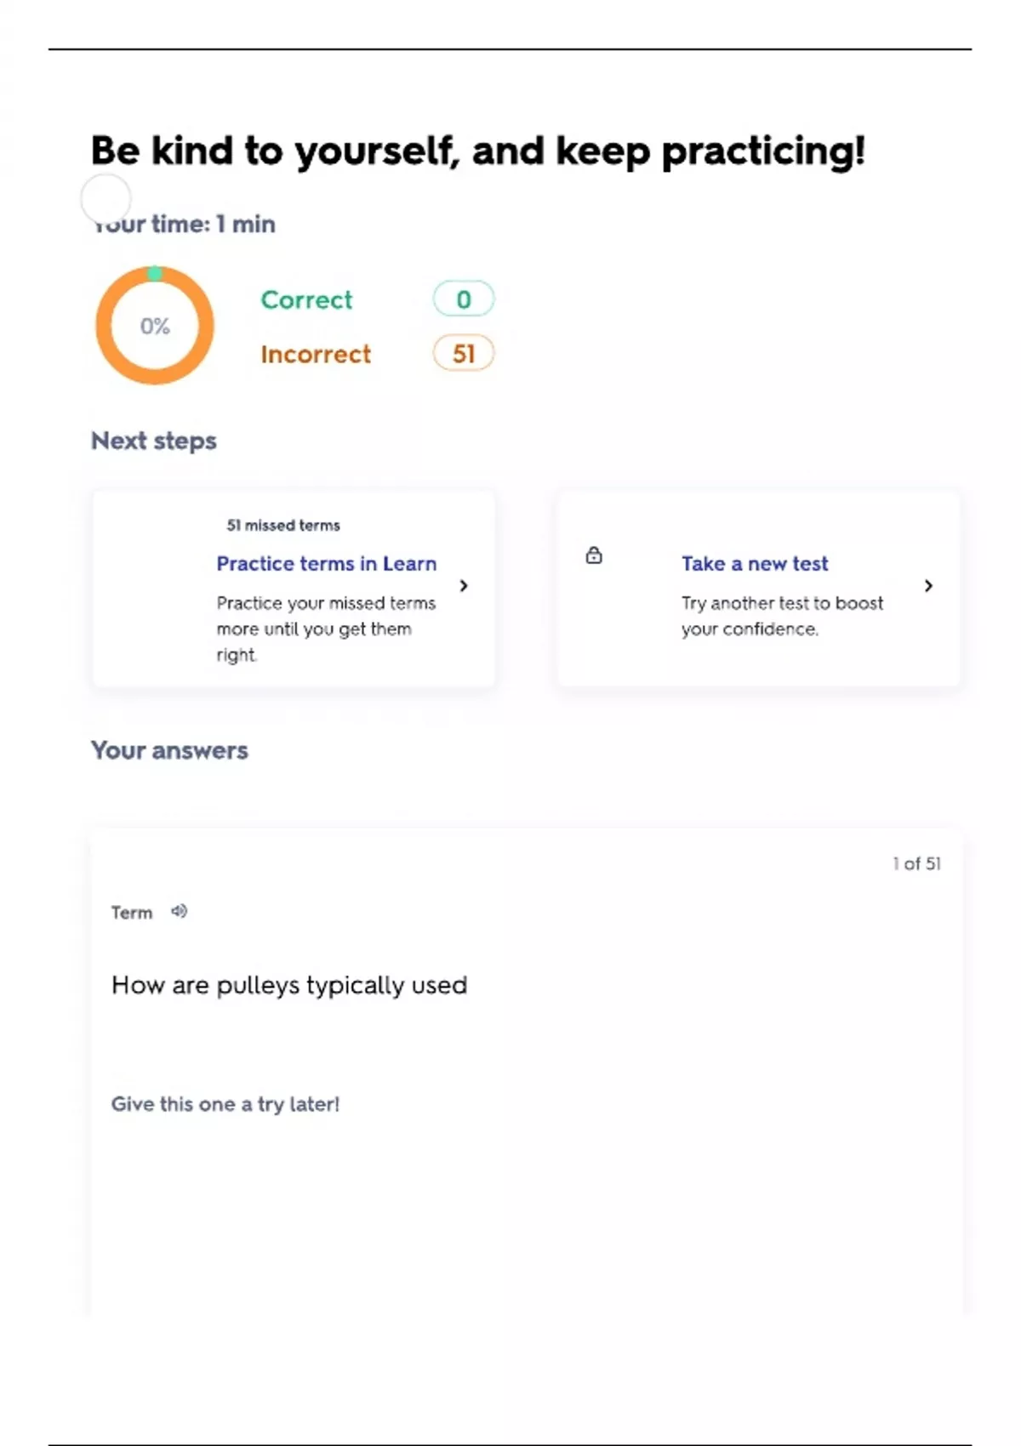
Task: Click the lock icon on new test card
Action: [594, 555]
